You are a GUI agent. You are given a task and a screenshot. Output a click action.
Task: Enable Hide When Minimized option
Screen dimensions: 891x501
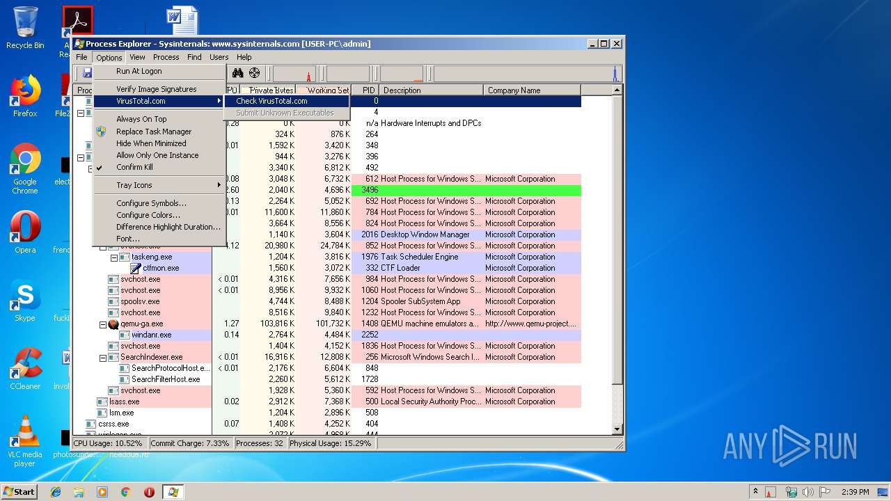159,143
